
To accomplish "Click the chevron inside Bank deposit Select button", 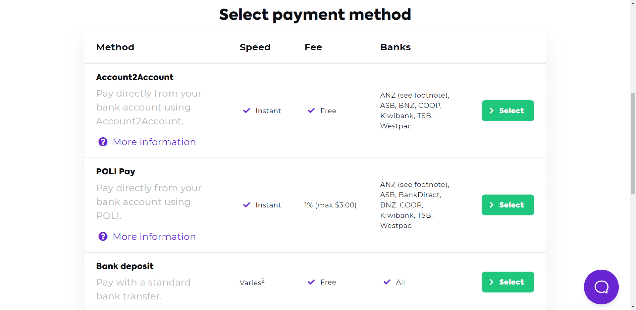I will pos(492,282).
